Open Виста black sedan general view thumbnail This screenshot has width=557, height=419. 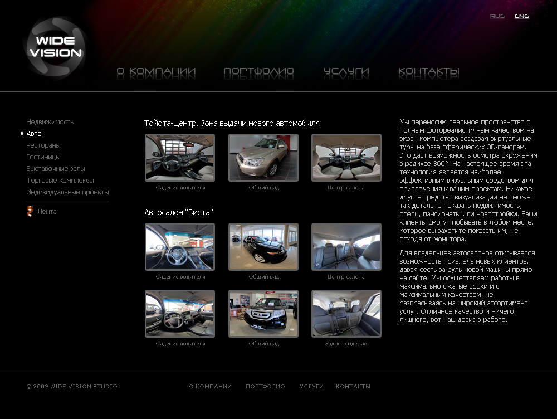(x=263, y=247)
